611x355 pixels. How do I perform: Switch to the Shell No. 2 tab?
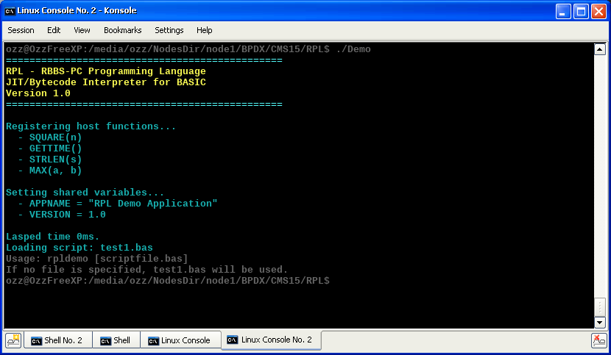(x=59, y=340)
